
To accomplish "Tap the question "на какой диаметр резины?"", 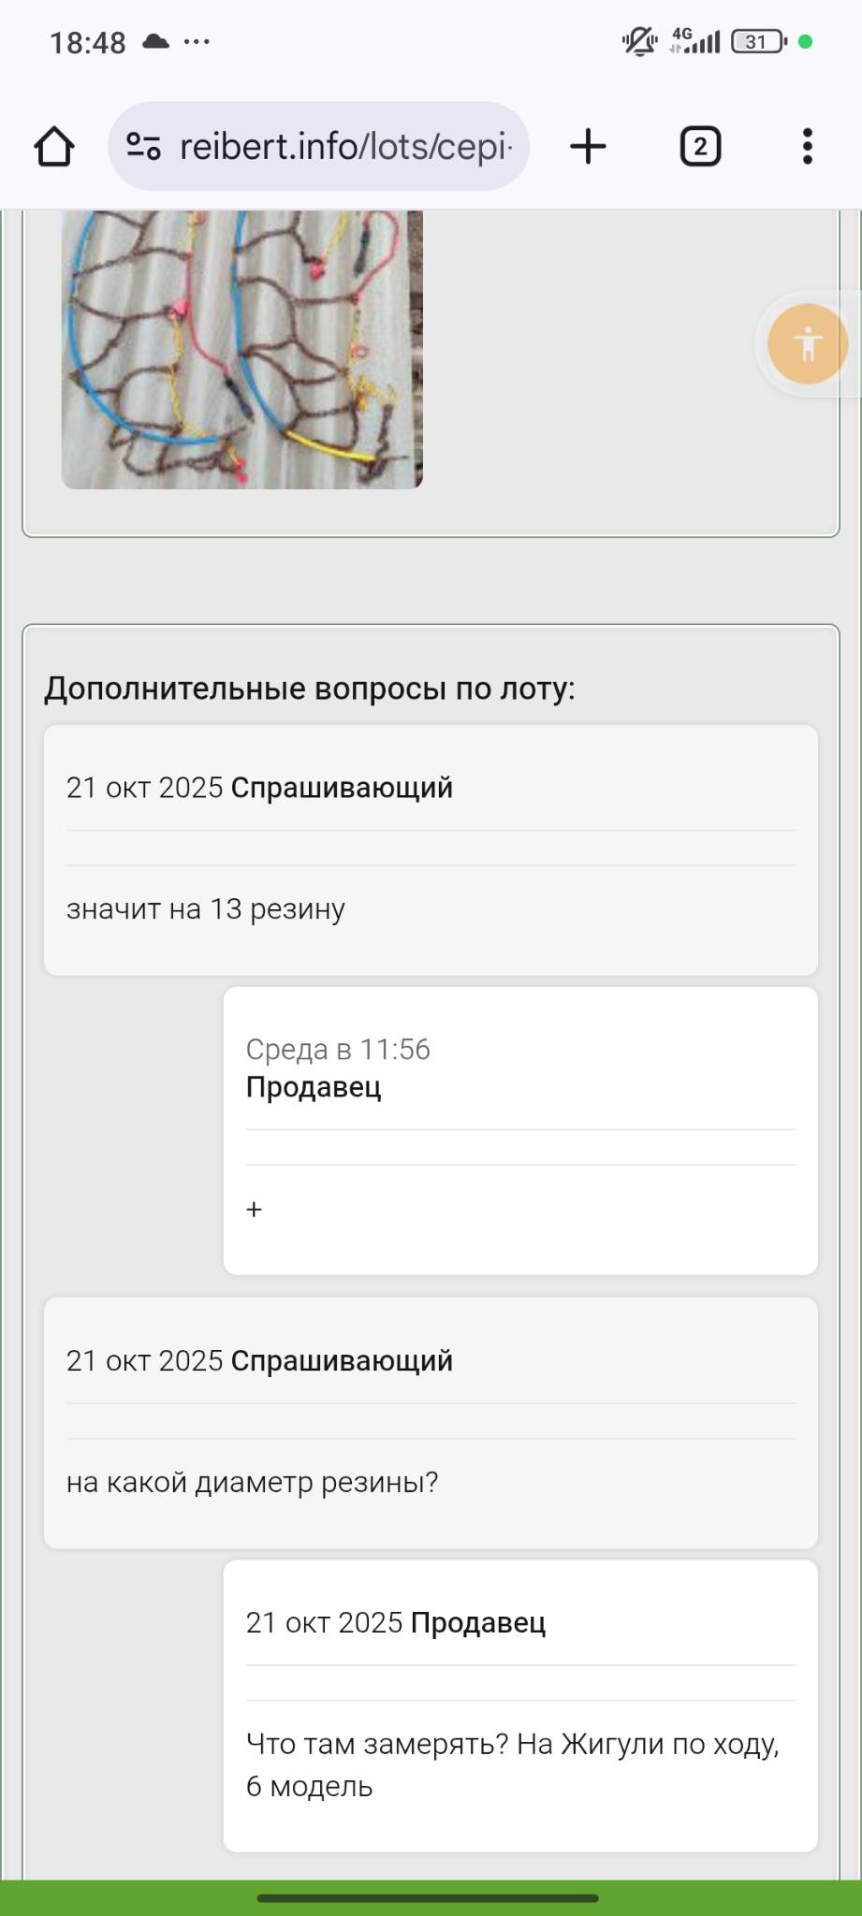I will [x=252, y=1483].
